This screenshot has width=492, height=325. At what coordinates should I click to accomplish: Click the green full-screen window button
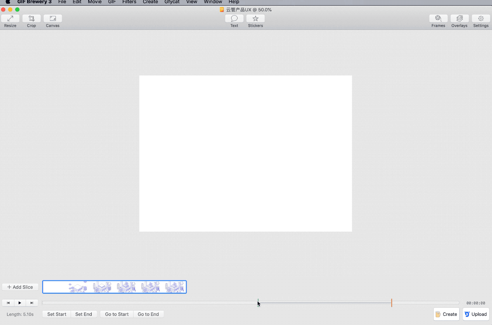point(18,10)
